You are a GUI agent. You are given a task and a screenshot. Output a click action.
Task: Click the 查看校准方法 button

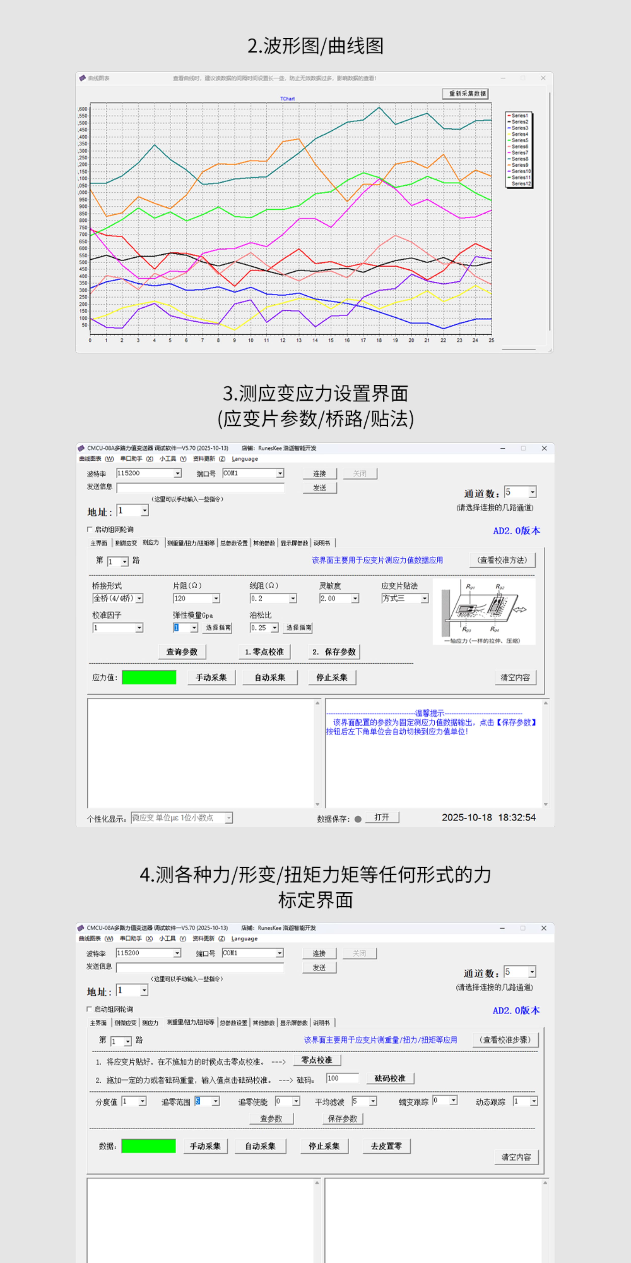point(502,560)
